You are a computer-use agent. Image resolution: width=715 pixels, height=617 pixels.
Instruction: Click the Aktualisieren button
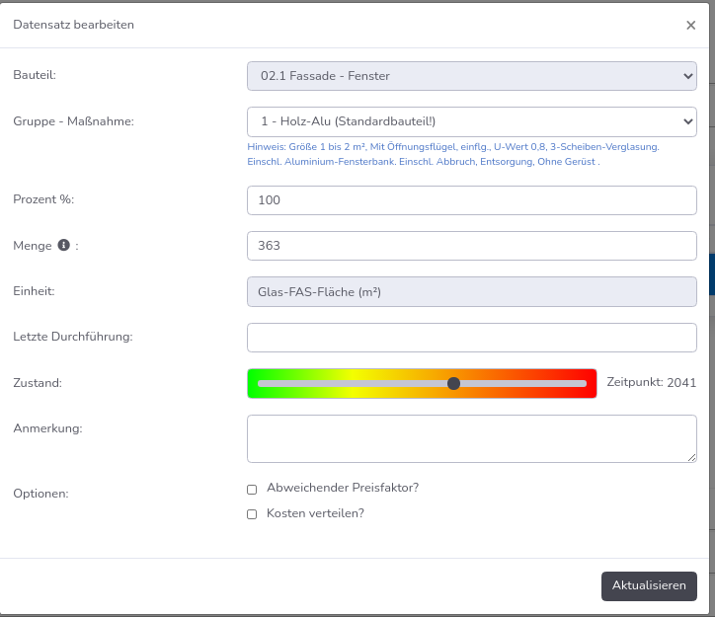click(x=649, y=586)
